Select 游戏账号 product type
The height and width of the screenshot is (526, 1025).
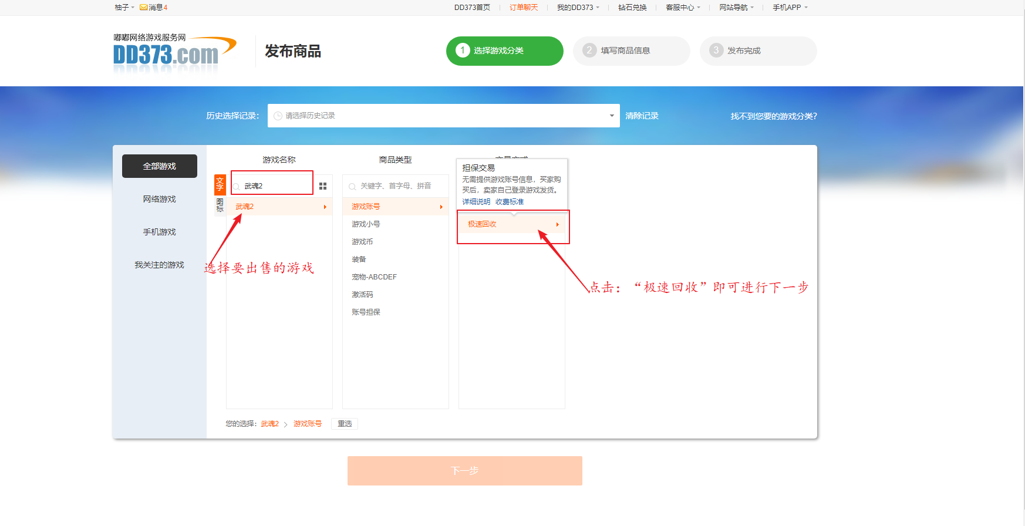(x=396, y=207)
